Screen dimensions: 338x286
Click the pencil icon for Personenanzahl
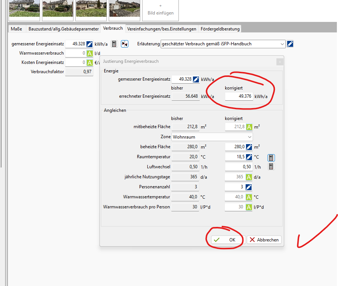click(x=249, y=187)
